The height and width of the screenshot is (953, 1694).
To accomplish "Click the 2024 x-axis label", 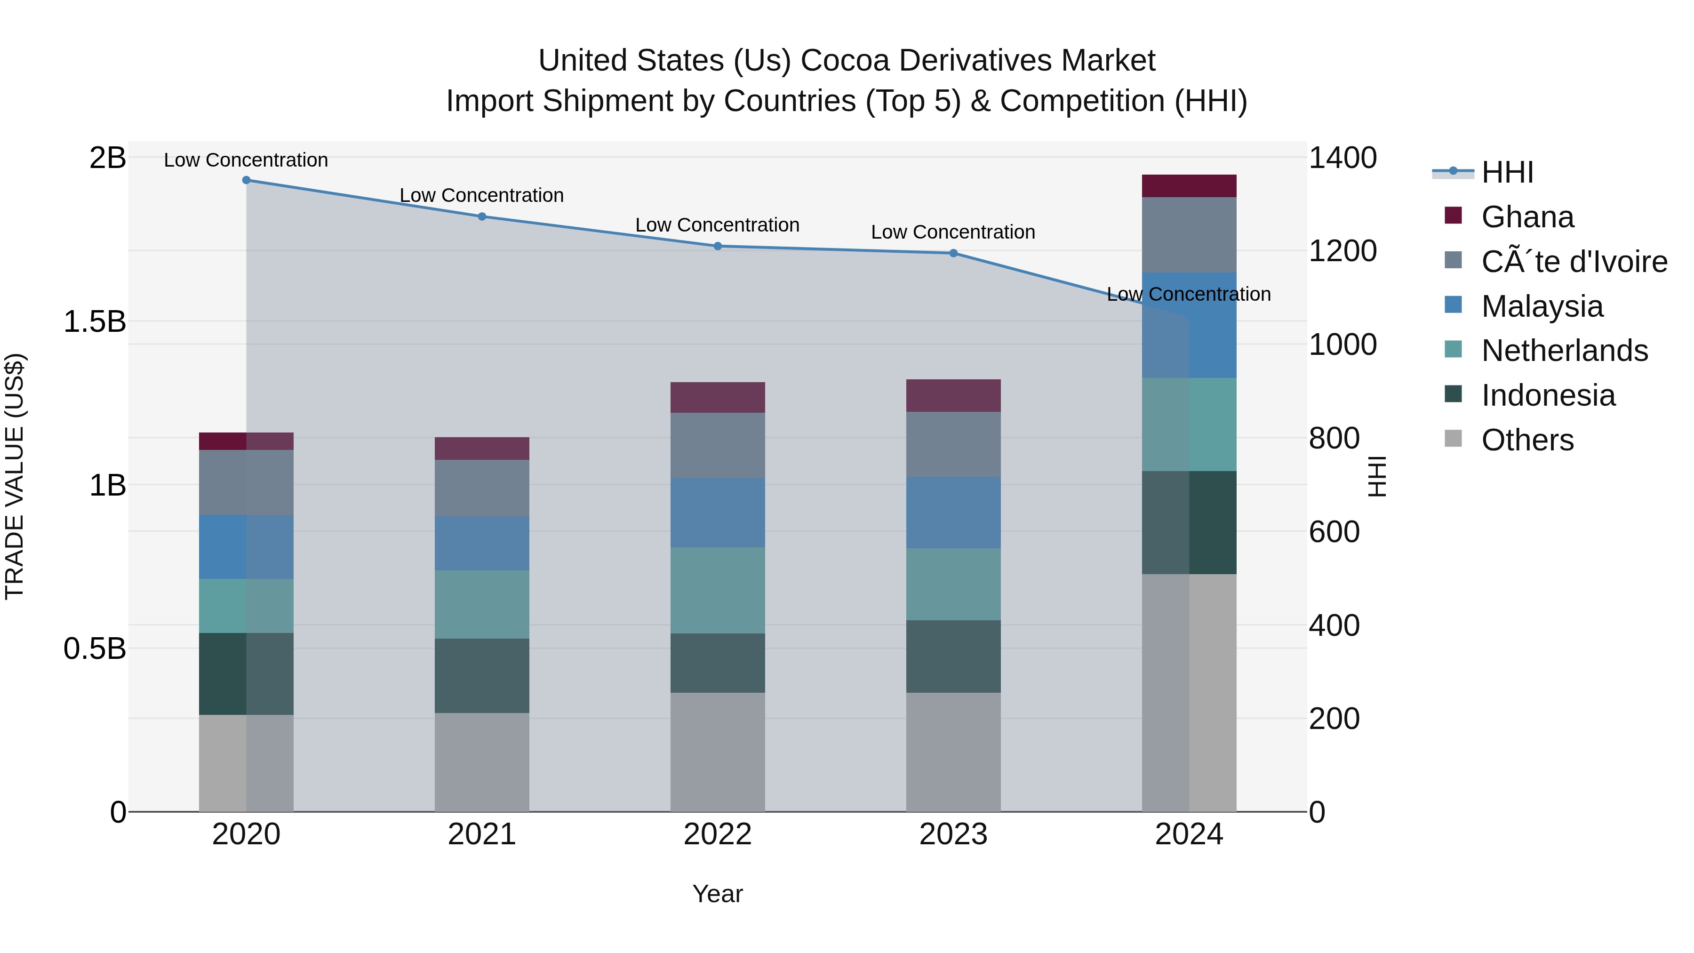I will coord(1189,834).
